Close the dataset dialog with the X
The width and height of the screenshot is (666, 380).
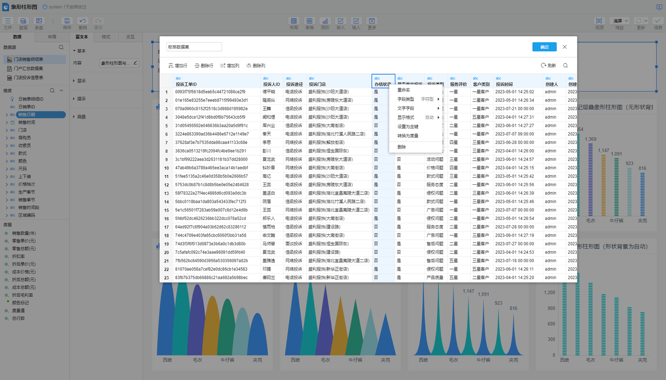tap(565, 47)
